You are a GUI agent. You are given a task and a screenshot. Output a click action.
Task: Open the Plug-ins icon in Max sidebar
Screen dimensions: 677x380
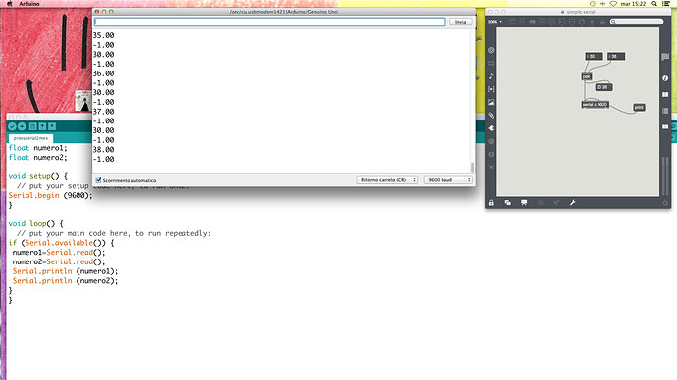click(x=491, y=128)
